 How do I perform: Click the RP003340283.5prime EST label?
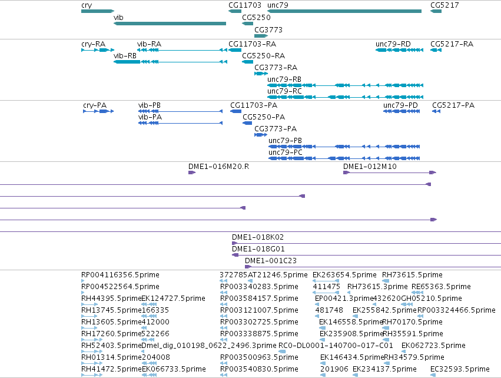click(x=259, y=287)
